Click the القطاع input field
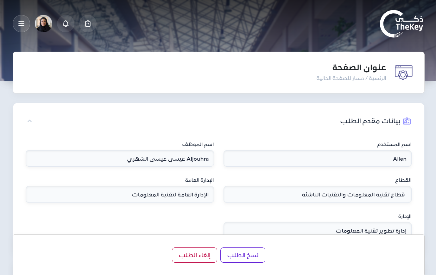The image size is (436, 275). pos(317,195)
